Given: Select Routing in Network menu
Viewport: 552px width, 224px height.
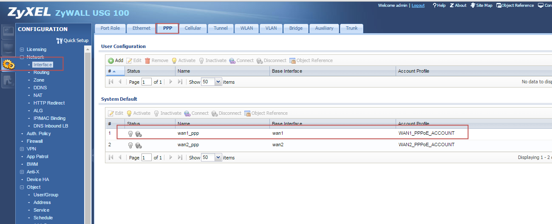Looking at the screenshot, I should [41, 73].
